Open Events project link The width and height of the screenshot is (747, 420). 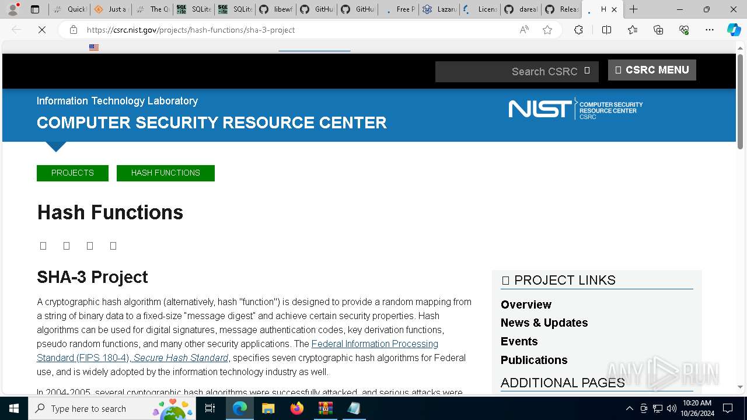point(519,341)
